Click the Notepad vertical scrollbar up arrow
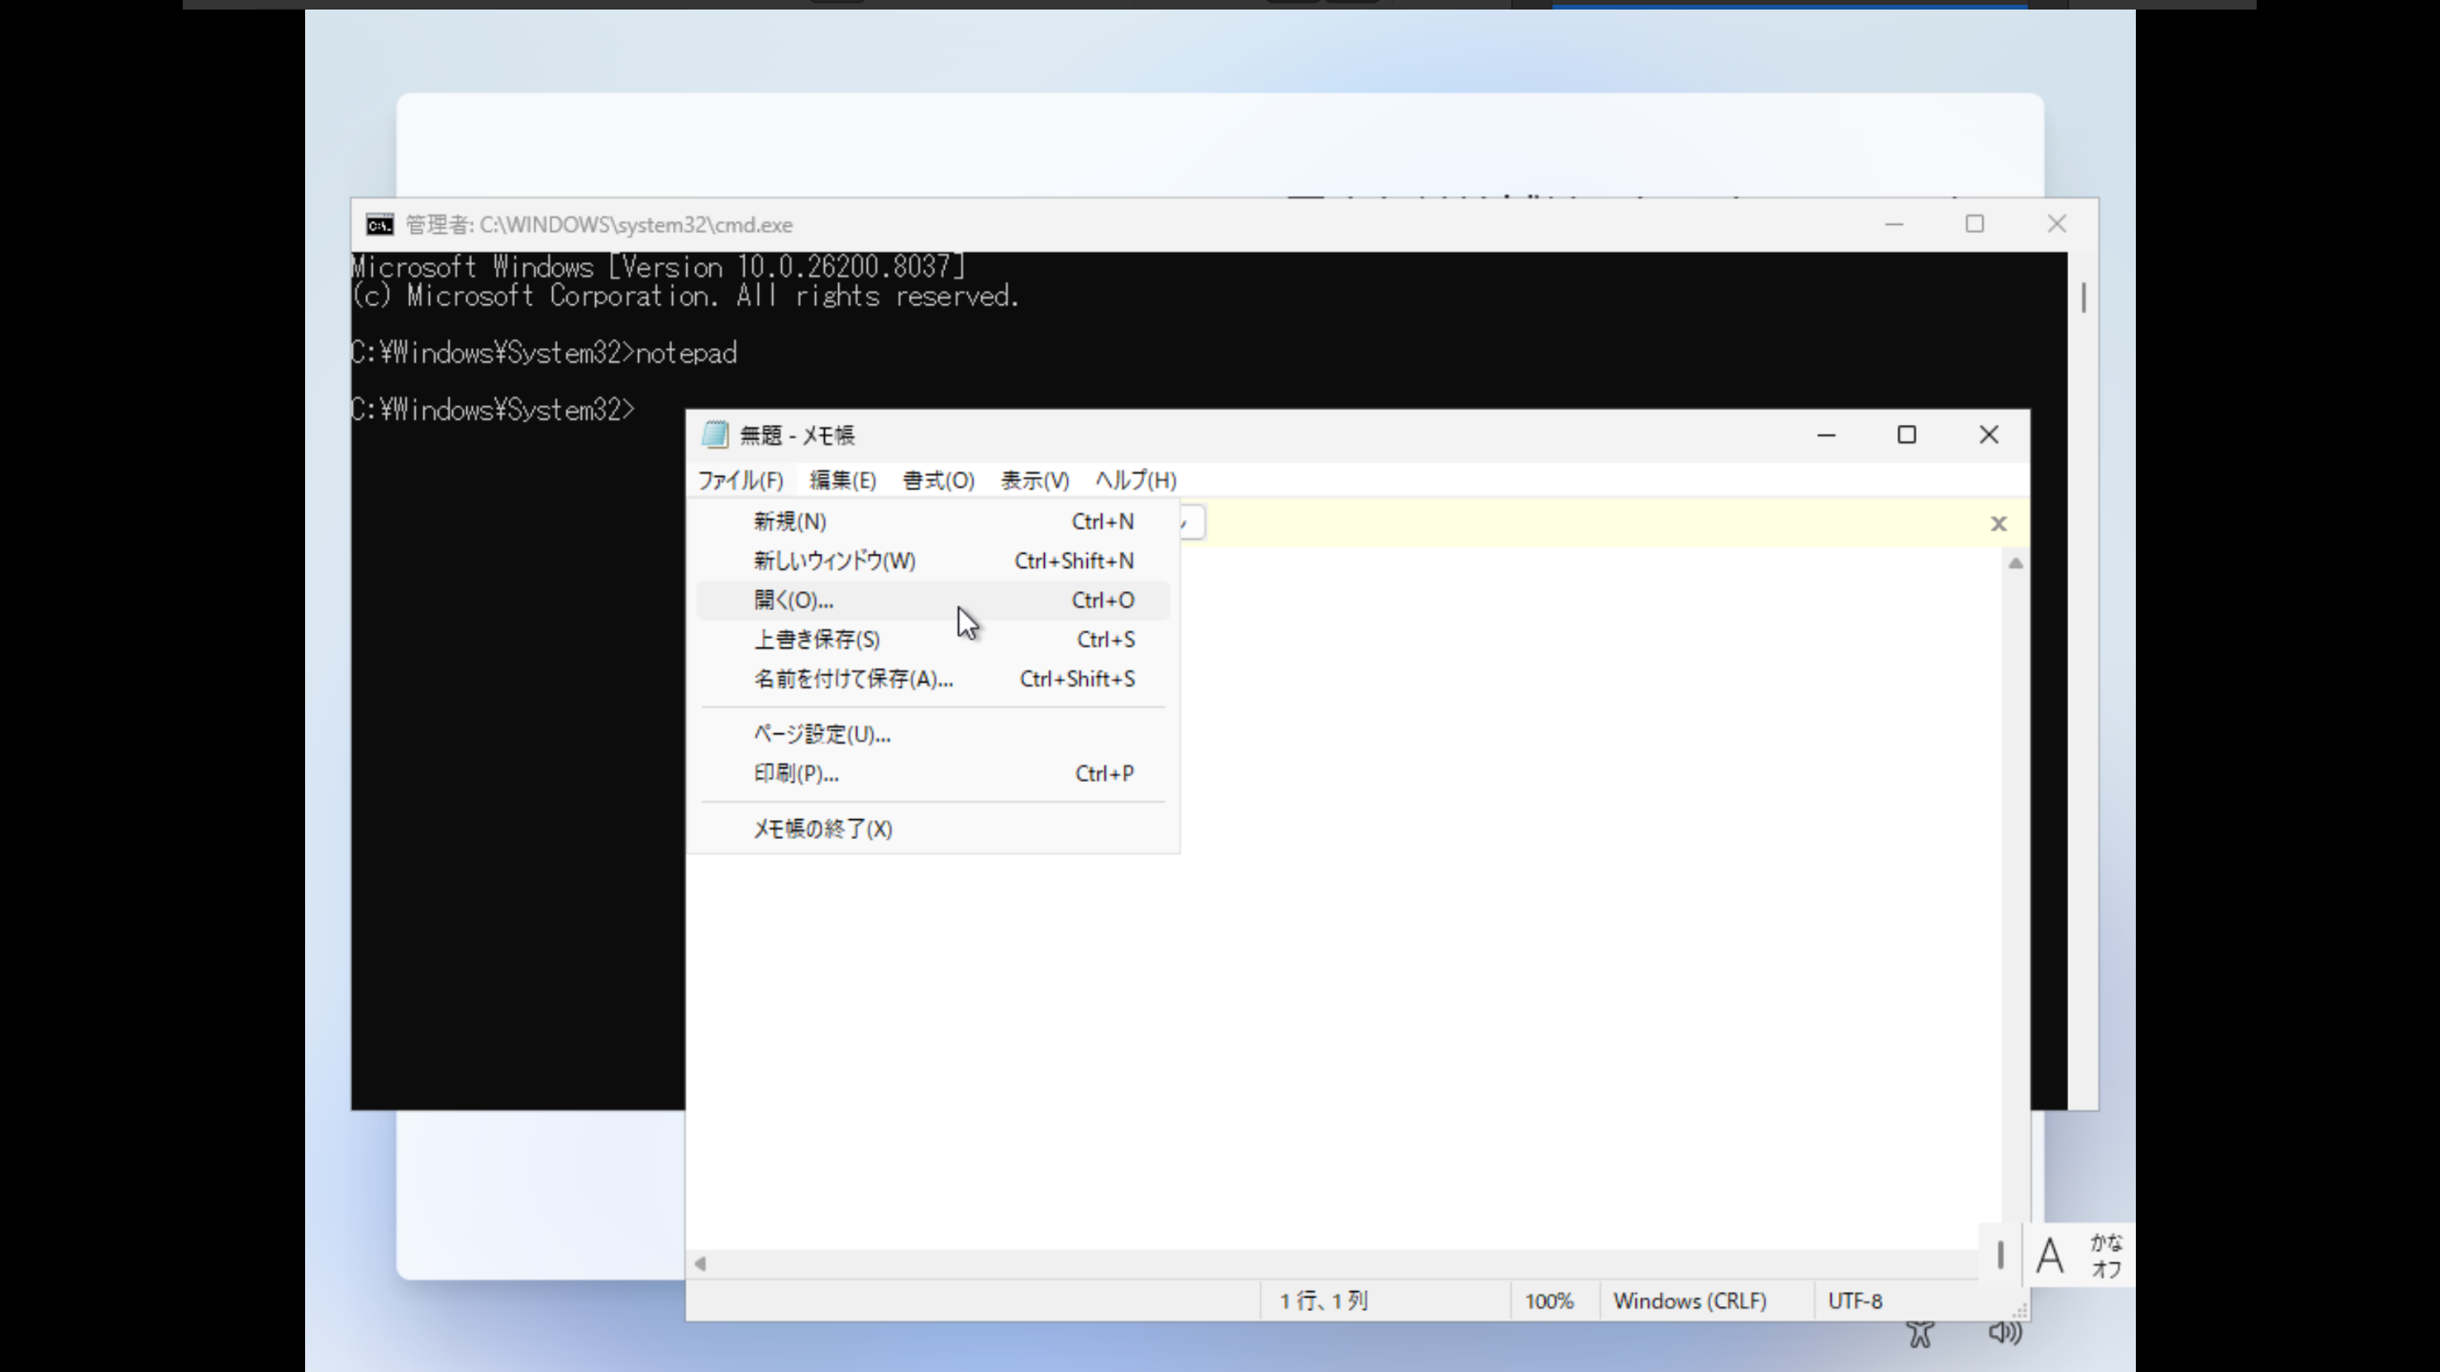 [2016, 563]
